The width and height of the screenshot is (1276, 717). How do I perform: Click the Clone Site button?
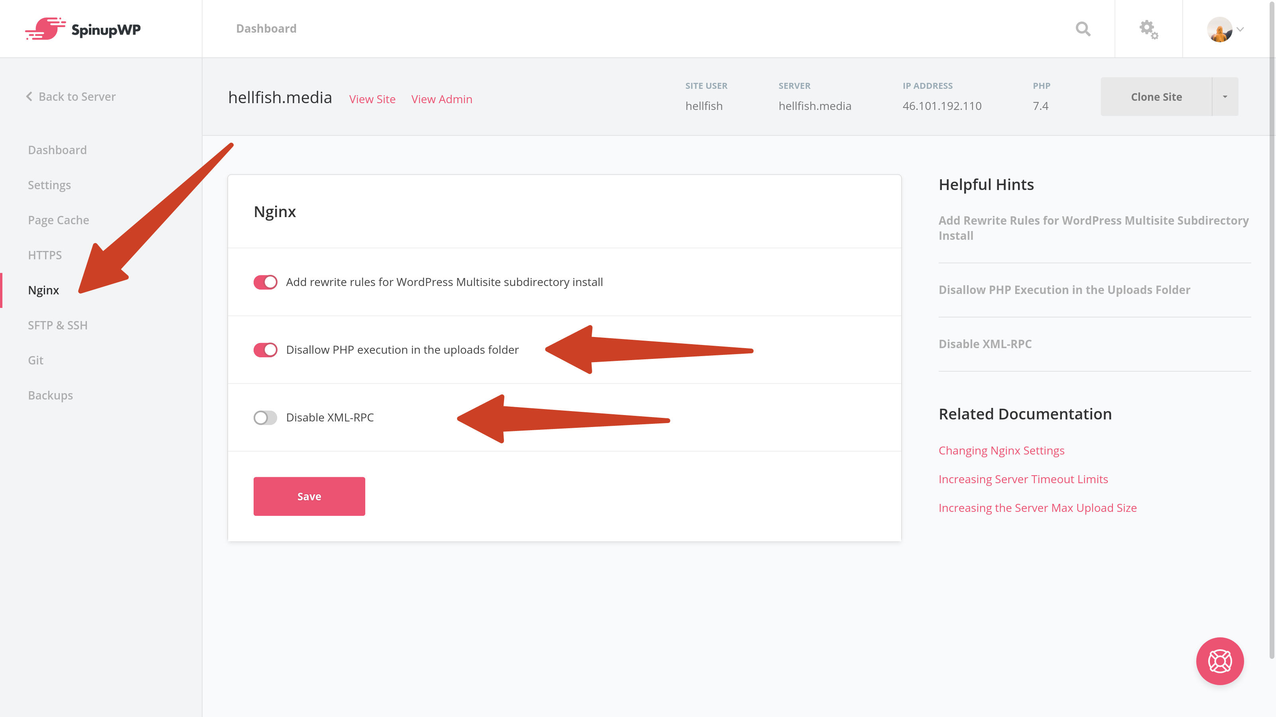(x=1156, y=96)
